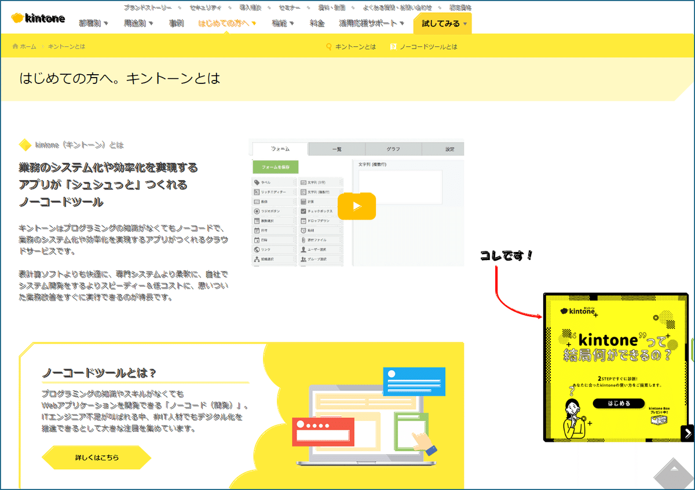
Task: Open the 事例 navigation item
Action: 176,23
